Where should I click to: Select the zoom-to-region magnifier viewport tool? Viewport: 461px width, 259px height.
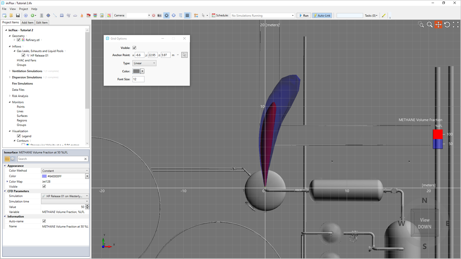click(x=421, y=25)
